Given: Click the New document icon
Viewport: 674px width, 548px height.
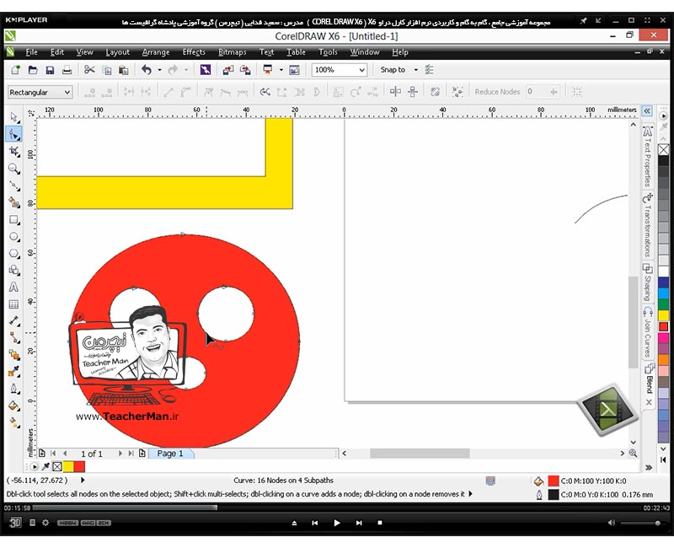Looking at the screenshot, I should pos(15,70).
